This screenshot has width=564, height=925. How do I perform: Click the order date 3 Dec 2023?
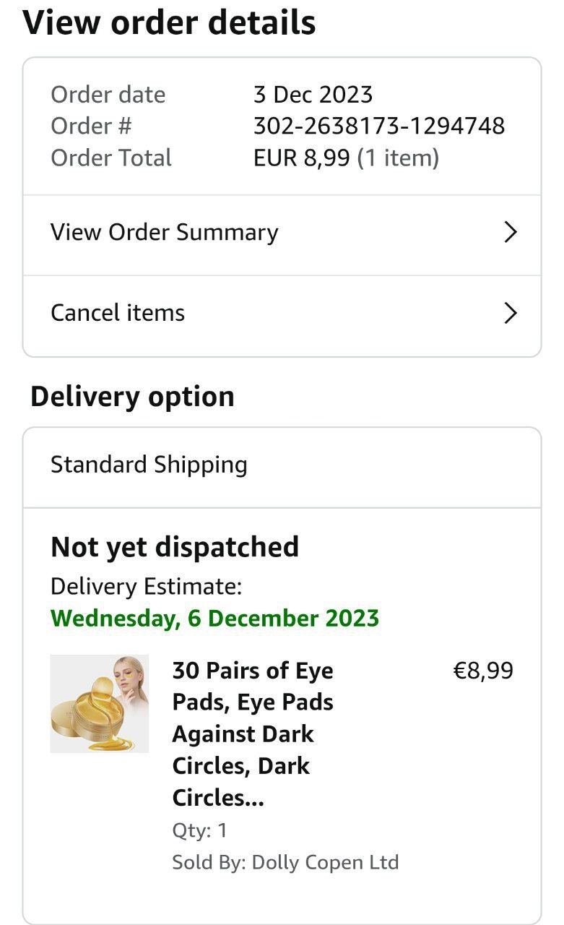tap(313, 95)
